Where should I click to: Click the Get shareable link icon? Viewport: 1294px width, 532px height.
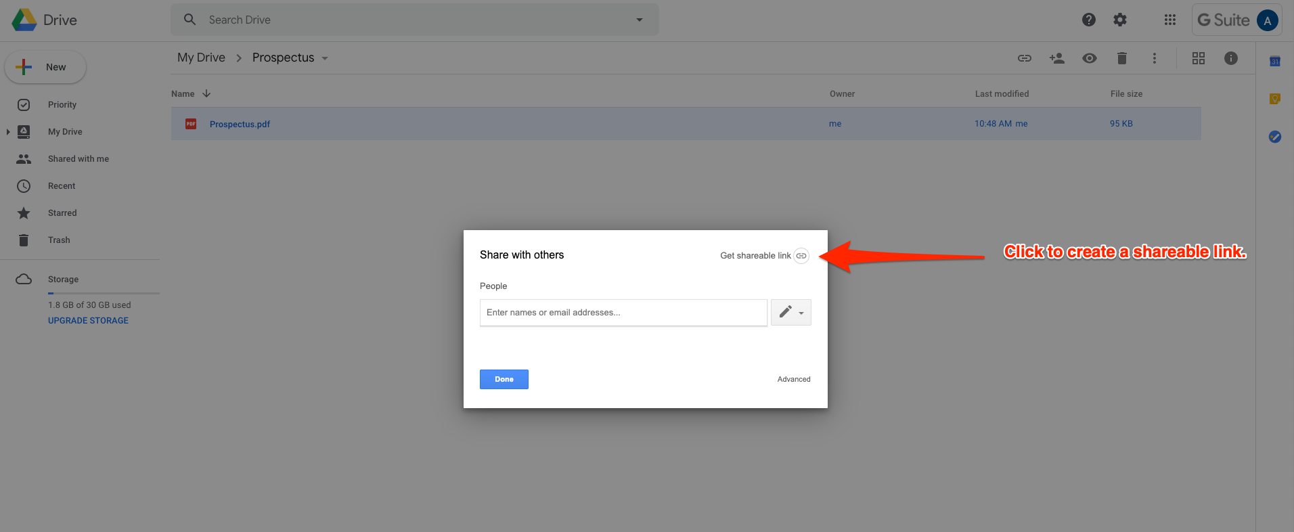point(801,256)
